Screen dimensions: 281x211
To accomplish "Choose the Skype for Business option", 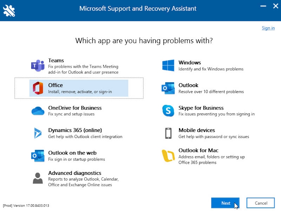I will [x=211, y=111].
